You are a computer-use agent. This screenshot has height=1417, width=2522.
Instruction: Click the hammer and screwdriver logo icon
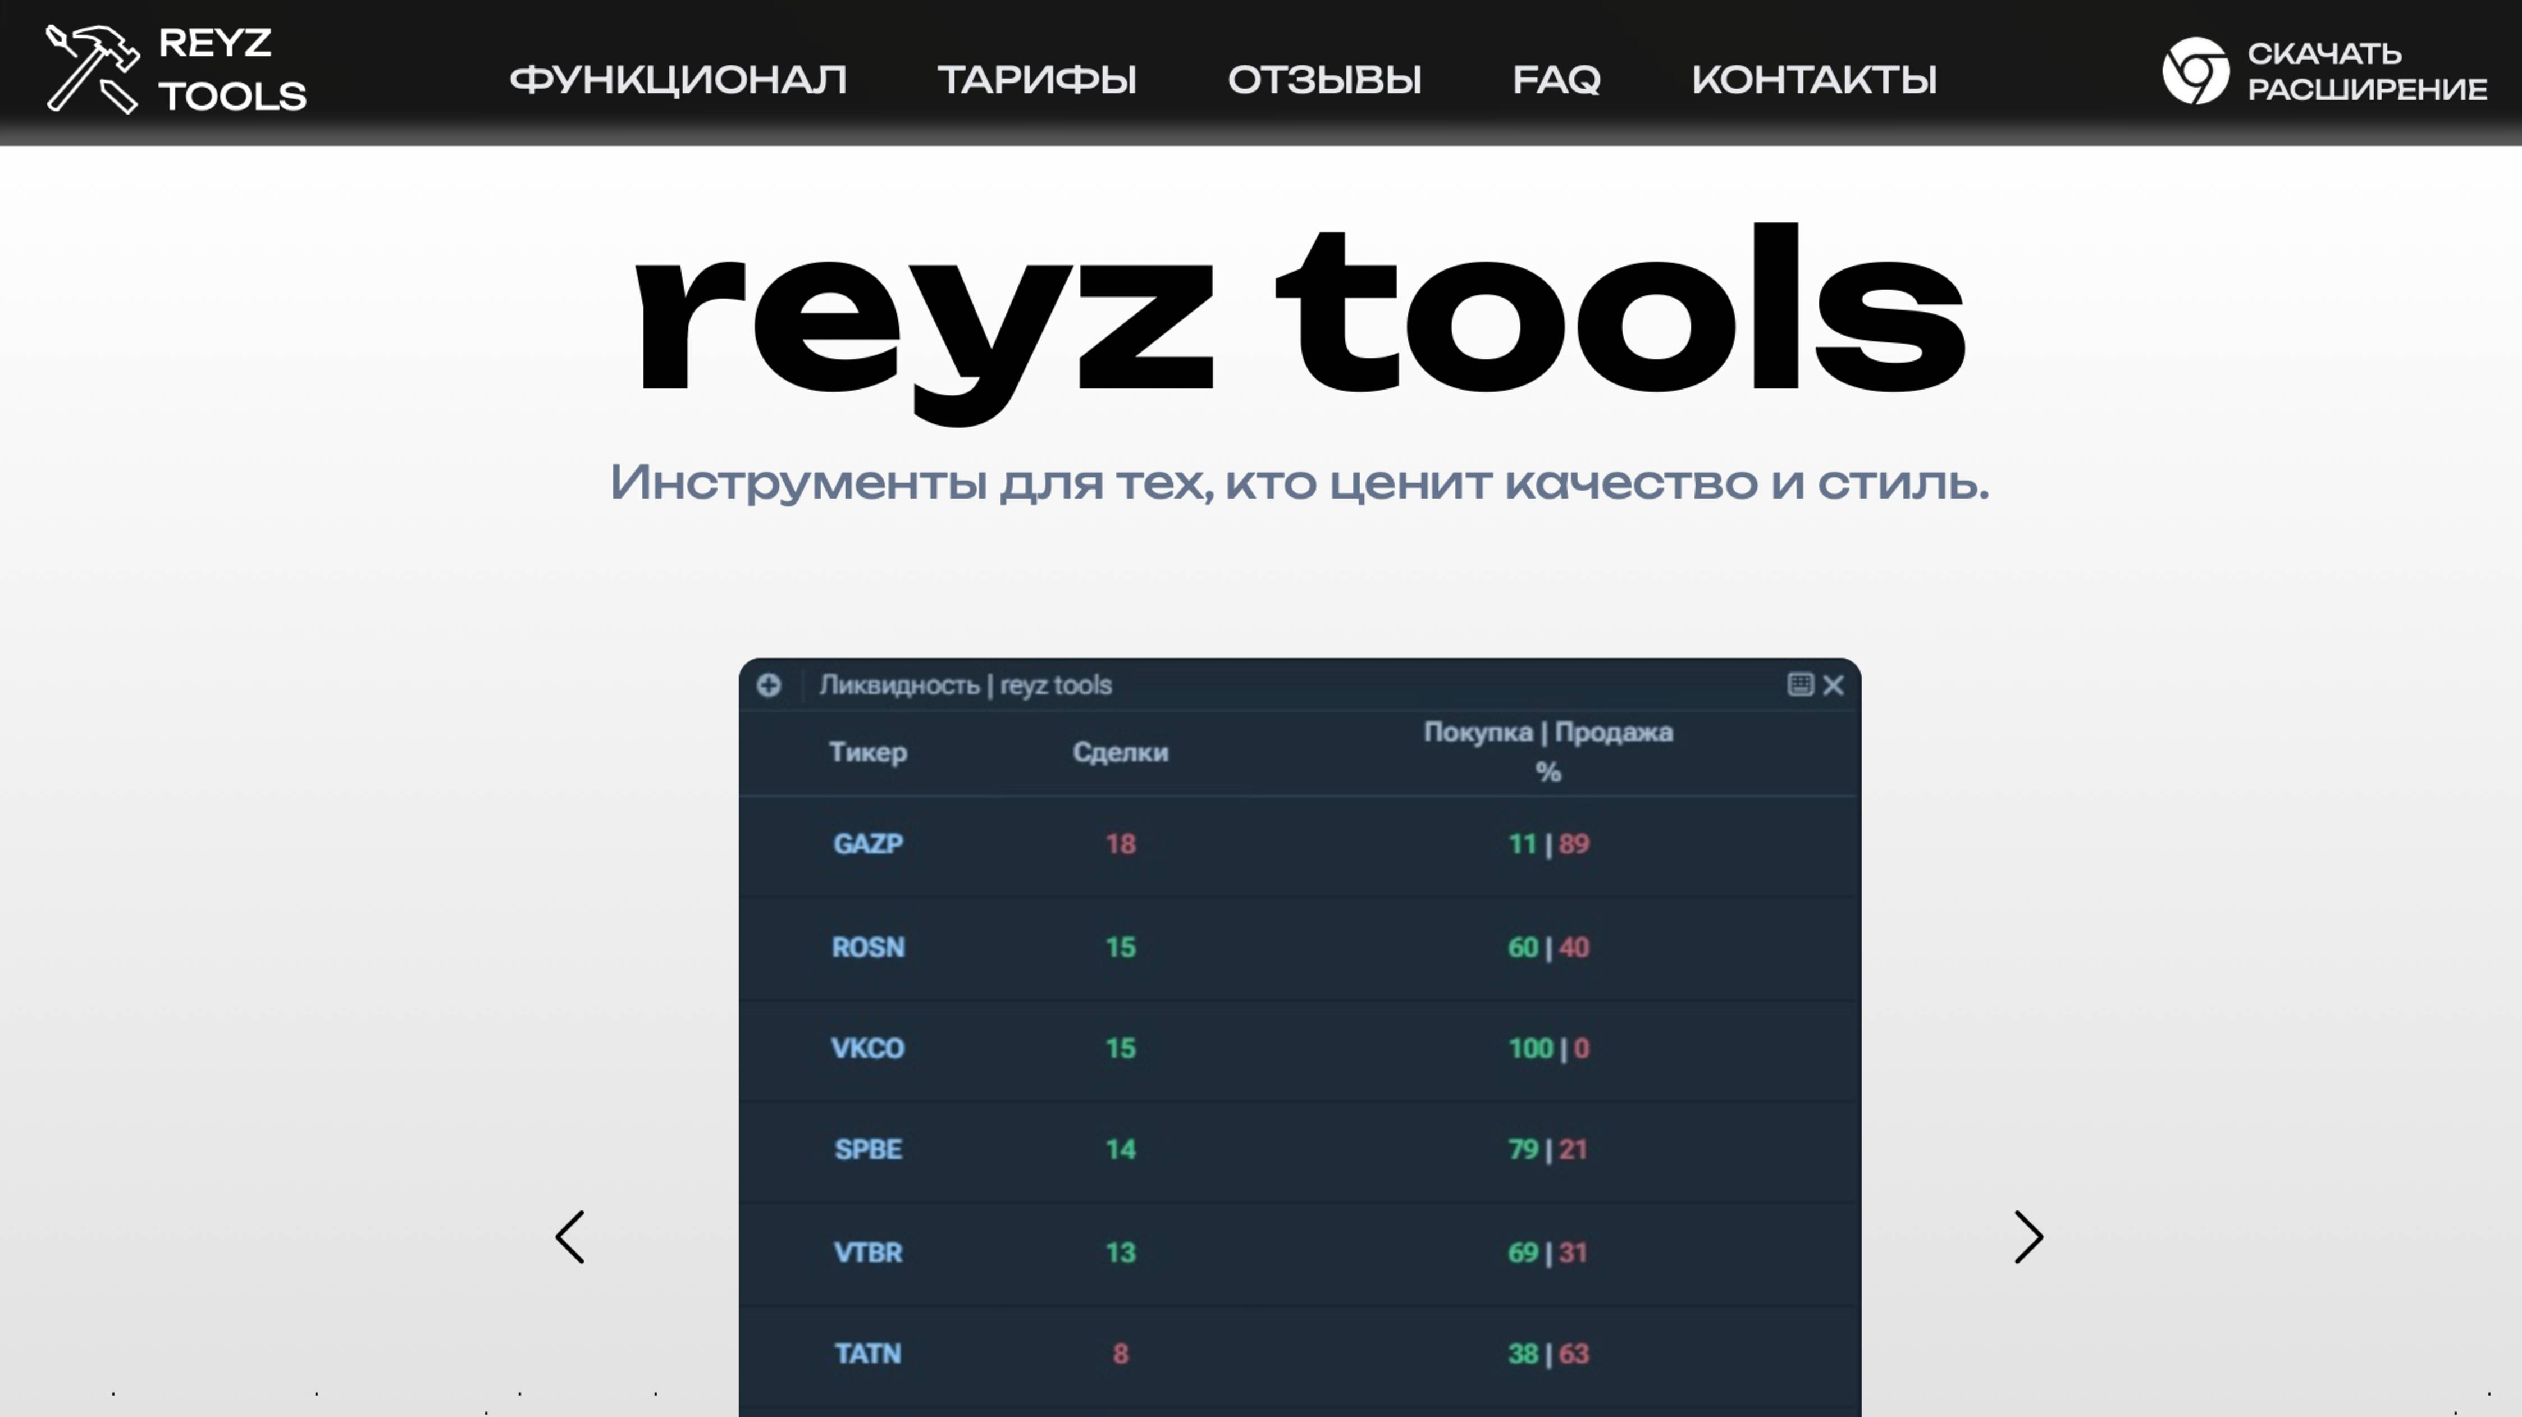point(93,68)
